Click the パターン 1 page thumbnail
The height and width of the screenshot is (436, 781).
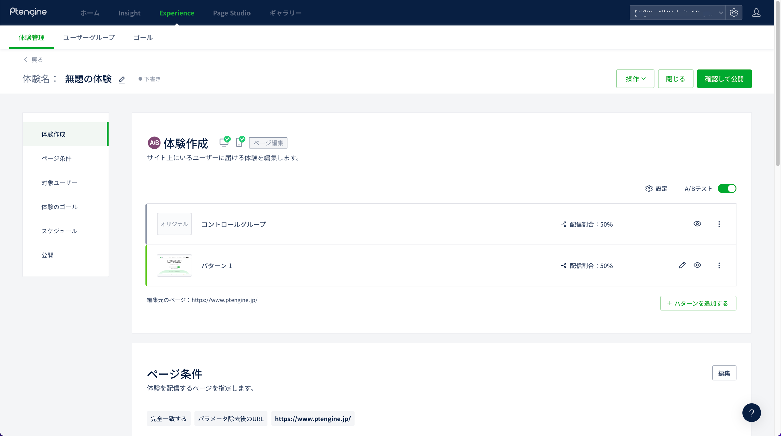pyautogui.click(x=174, y=265)
